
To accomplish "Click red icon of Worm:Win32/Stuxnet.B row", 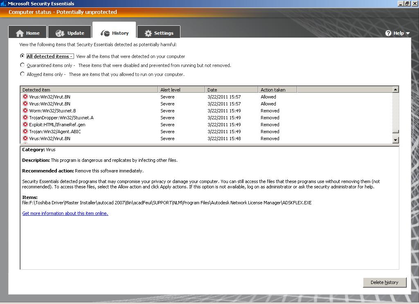I will 25,110.
